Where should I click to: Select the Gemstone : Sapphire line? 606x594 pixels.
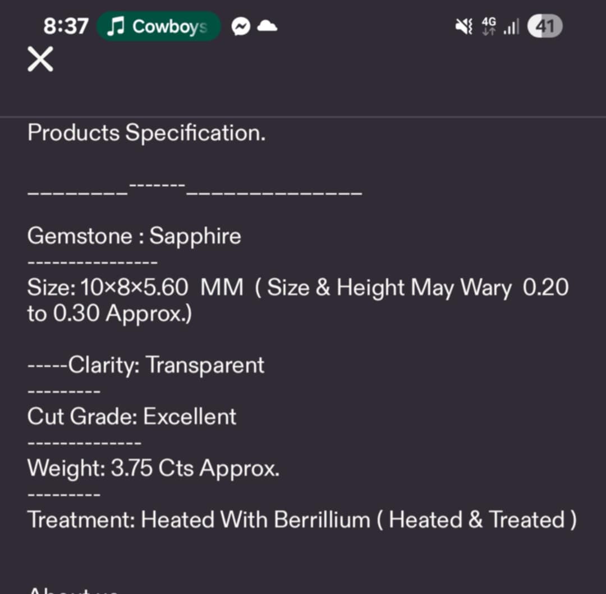click(134, 236)
